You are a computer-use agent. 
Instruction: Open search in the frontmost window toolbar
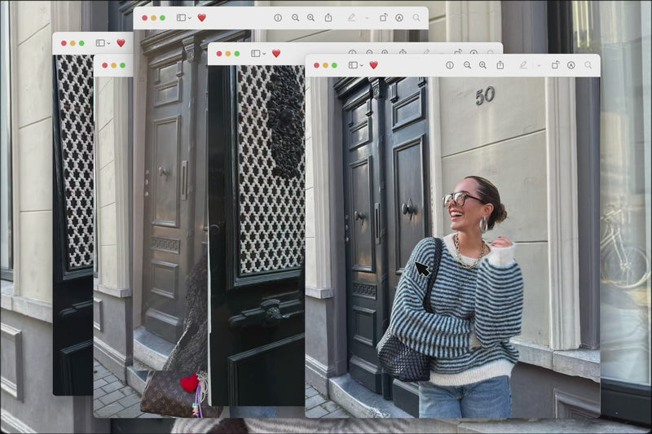click(x=588, y=65)
